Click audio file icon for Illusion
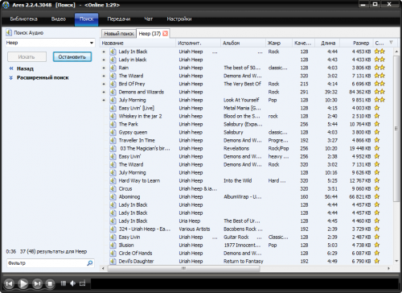 113,245
